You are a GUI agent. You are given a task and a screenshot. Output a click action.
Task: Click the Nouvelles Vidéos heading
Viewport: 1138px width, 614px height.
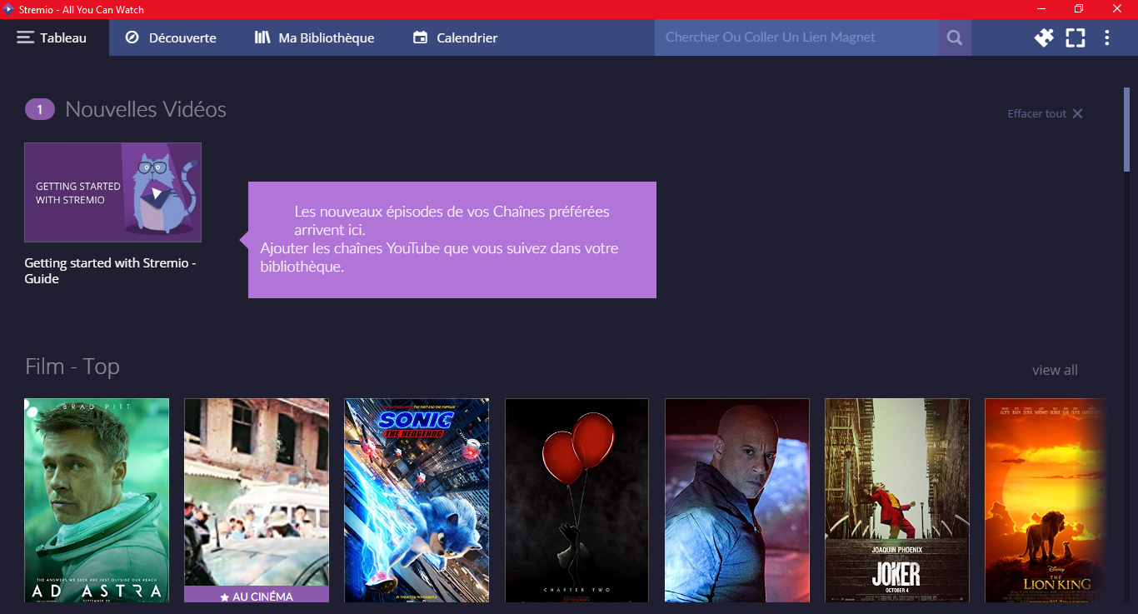point(146,109)
